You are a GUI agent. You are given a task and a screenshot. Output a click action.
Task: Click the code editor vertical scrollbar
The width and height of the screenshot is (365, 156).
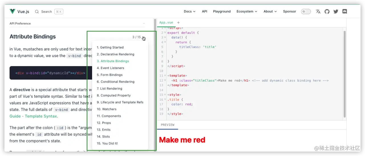tap(344, 74)
